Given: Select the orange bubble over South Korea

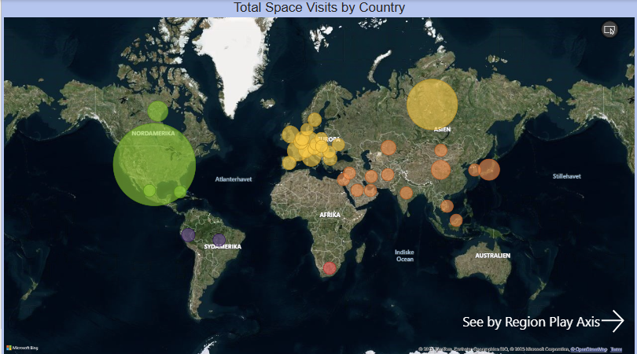Looking at the screenshot, I should tap(474, 169).
